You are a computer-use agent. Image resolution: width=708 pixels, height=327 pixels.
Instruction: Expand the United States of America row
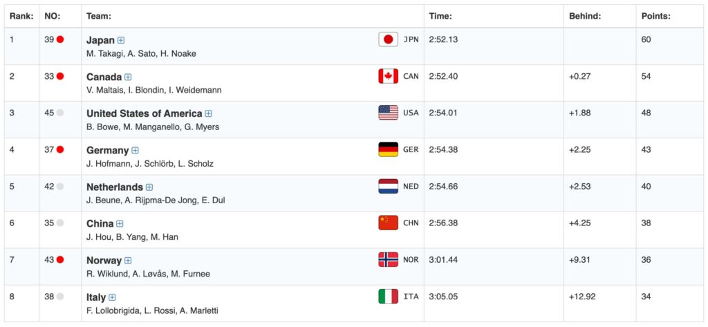point(208,113)
